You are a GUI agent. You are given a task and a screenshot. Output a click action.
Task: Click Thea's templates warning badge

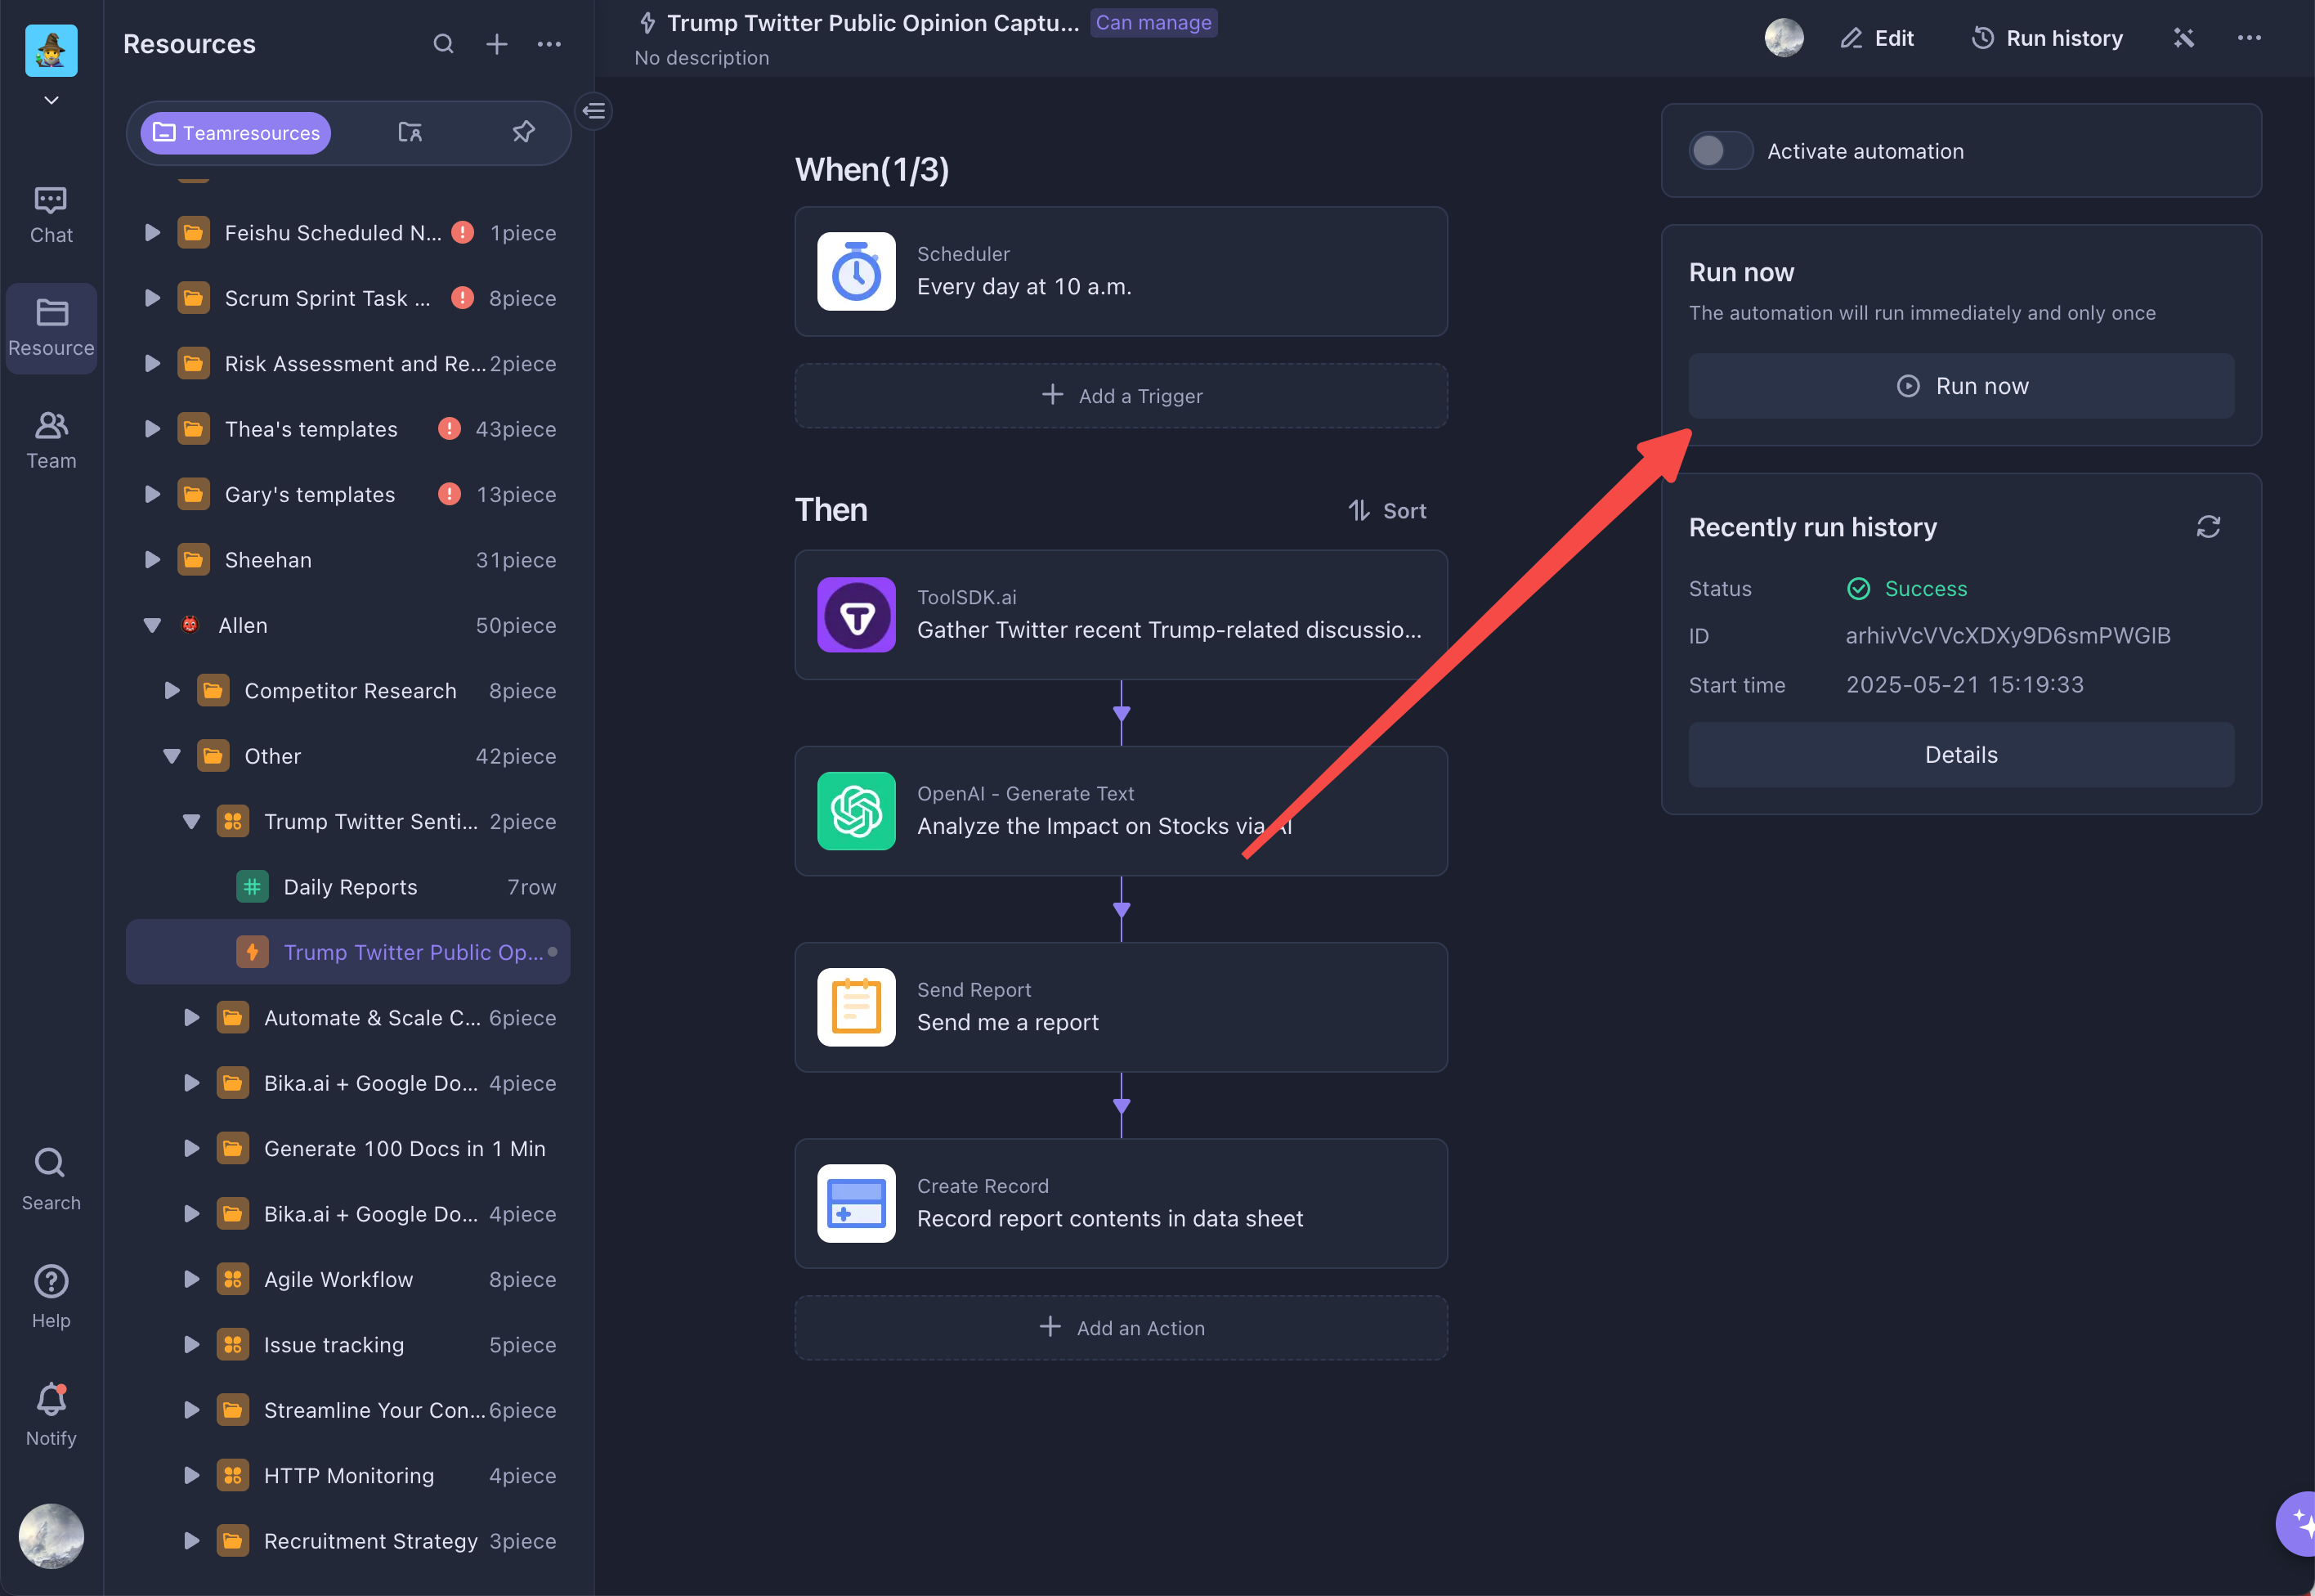click(x=450, y=429)
